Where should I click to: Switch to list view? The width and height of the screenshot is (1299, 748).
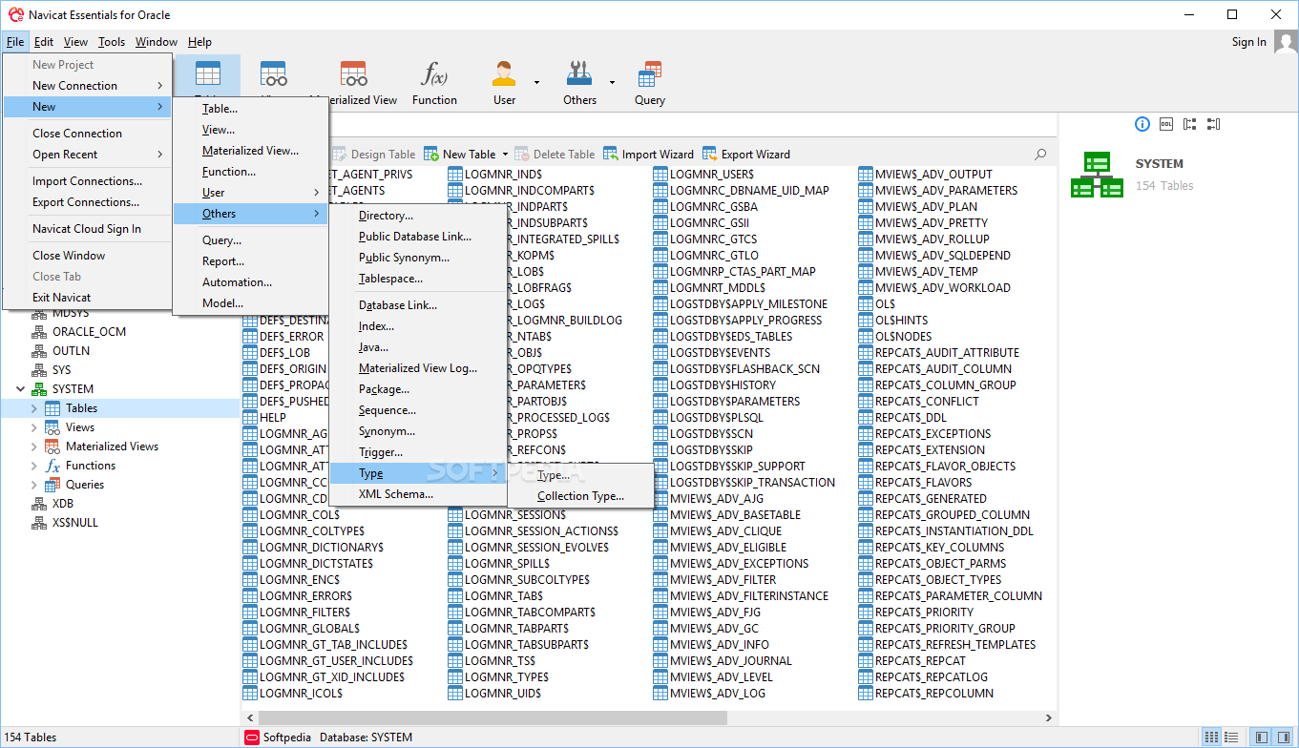click(x=1230, y=738)
